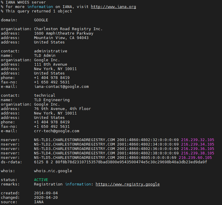Click 'Registration' word in remarks line

coord(48,184)
